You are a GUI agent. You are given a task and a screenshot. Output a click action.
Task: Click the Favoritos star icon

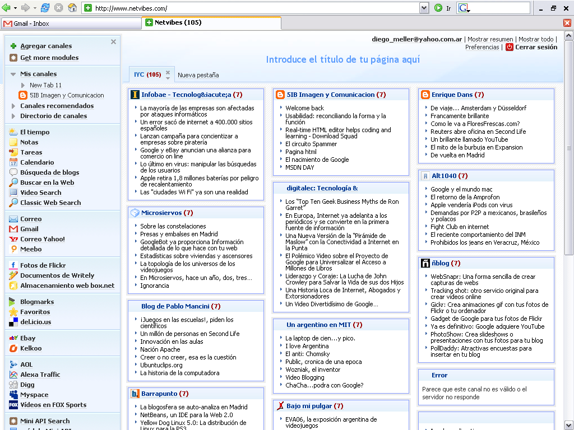point(13,312)
